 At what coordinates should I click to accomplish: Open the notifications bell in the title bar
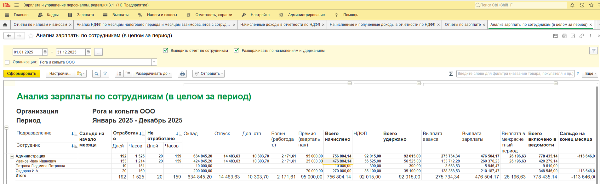click(x=572, y=5)
